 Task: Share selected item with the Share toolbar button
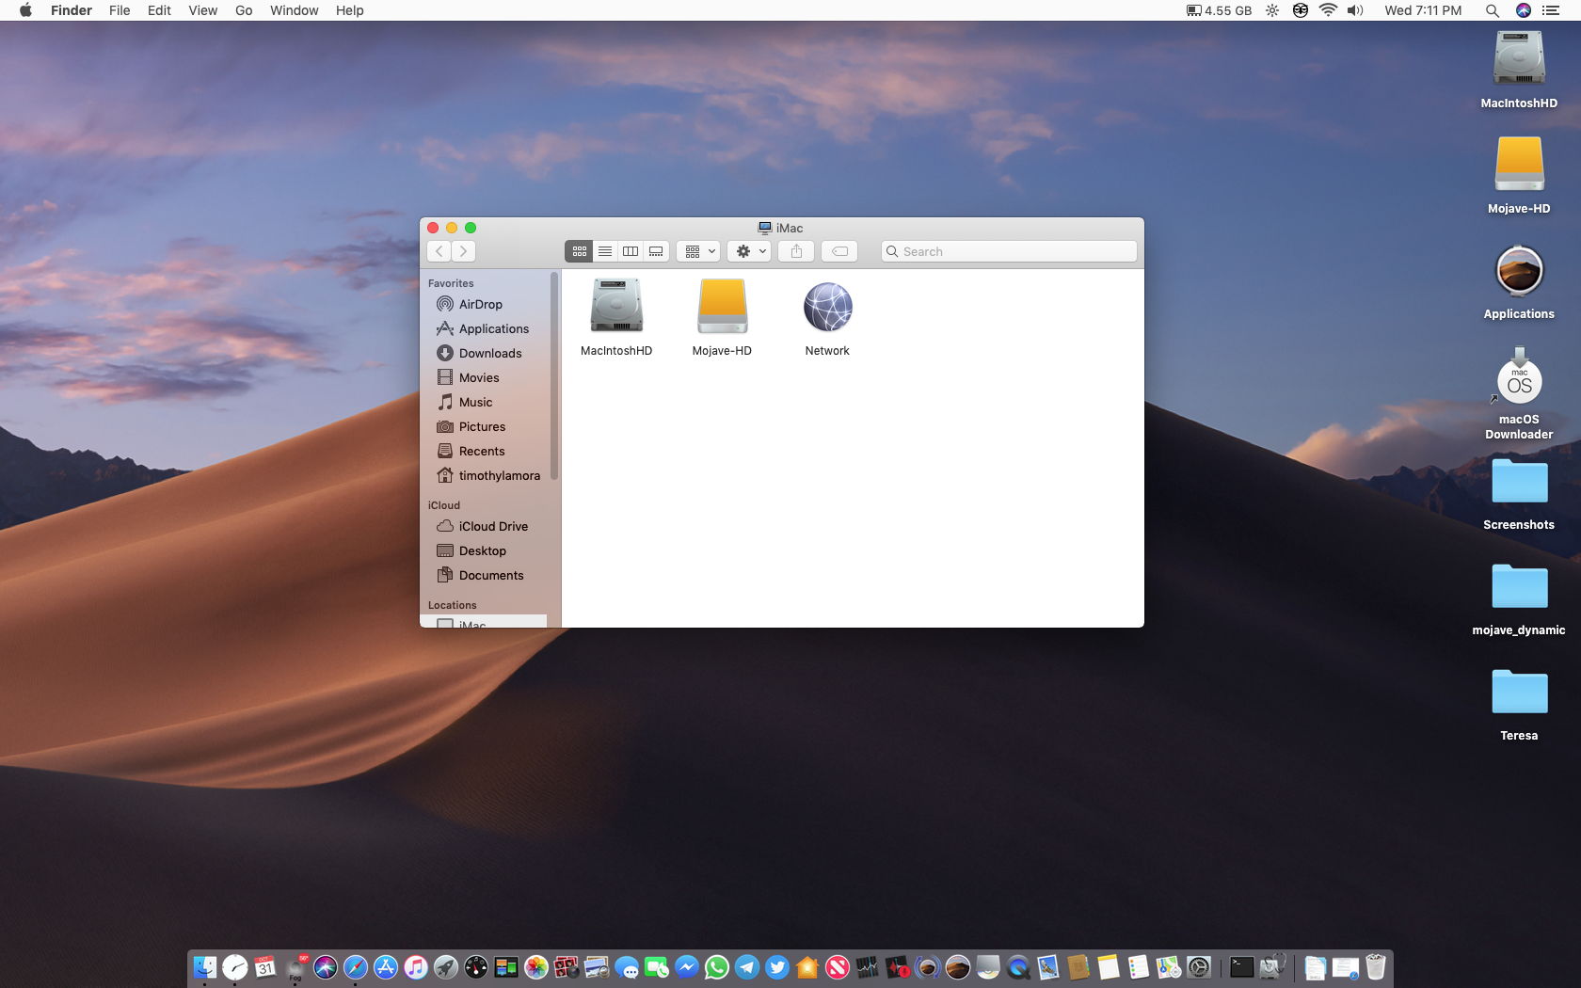[796, 251]
